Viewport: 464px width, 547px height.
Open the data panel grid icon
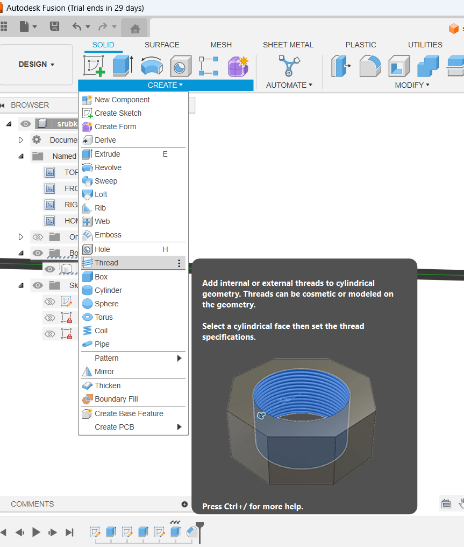click(3, 26)
